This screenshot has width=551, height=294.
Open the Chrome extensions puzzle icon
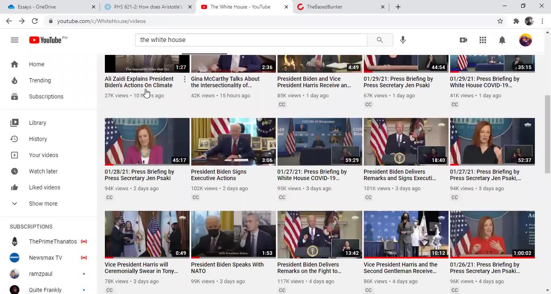tap(516, 21)
